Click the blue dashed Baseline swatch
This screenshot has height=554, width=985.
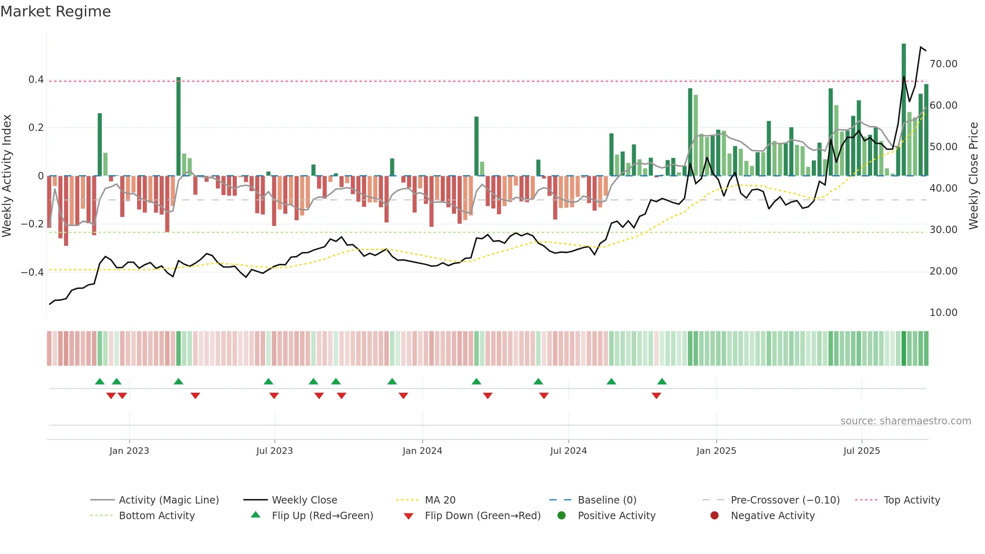560,500
